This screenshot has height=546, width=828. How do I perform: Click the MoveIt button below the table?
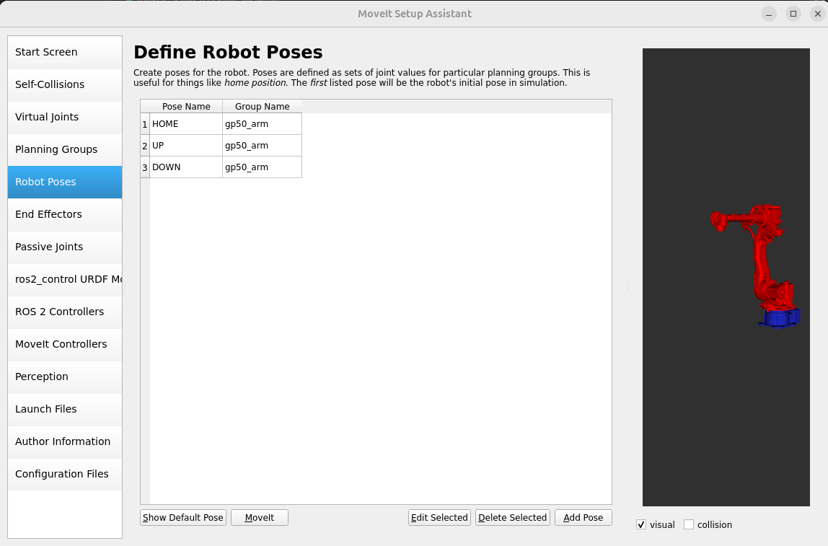[259, 517]
